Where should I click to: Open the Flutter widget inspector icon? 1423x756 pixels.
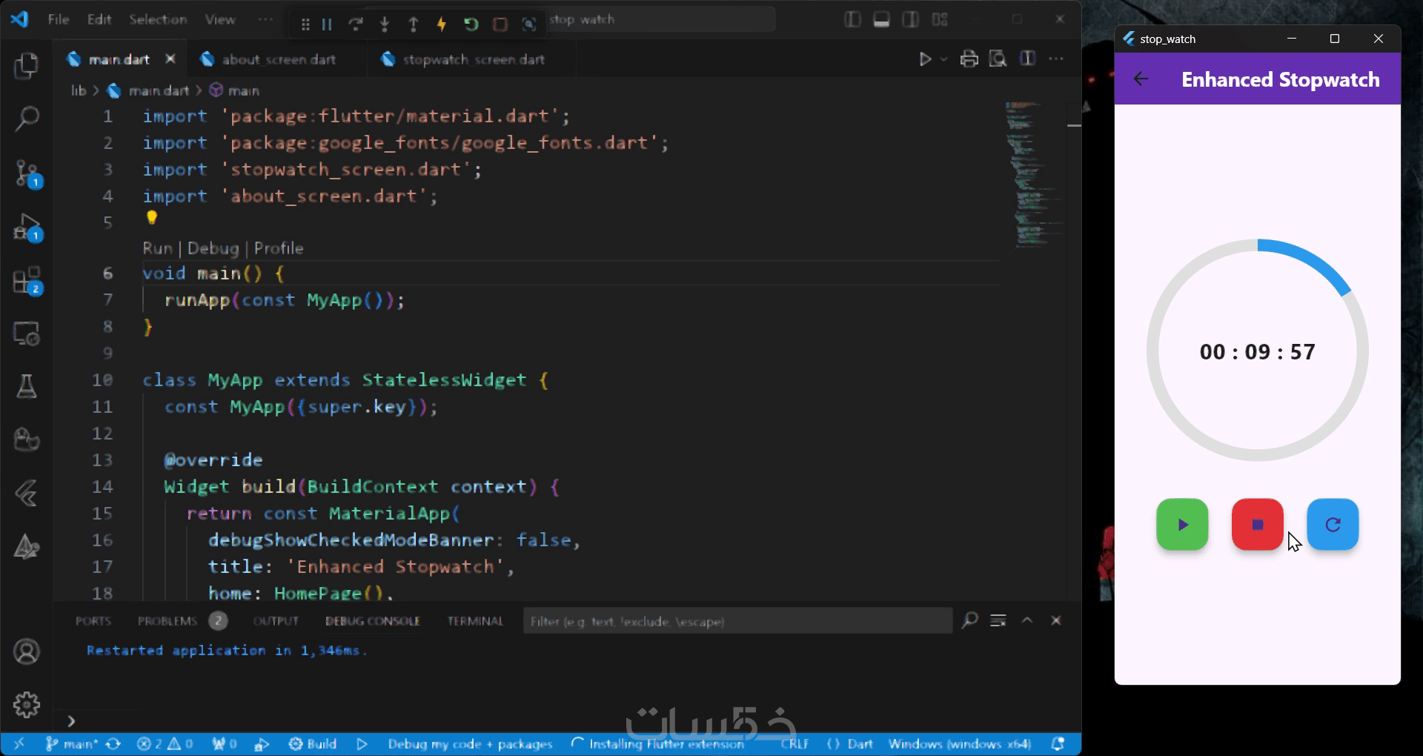[x=529, y=24]
